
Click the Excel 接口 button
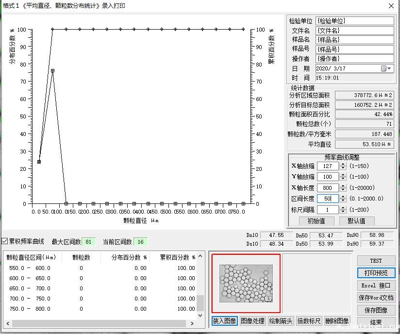tap(376, 285)
